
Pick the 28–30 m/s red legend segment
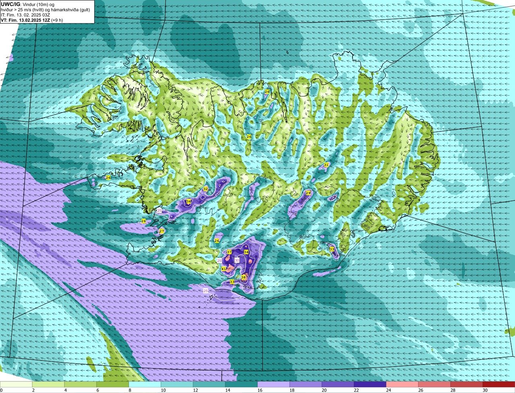click(x=467, y=384)
